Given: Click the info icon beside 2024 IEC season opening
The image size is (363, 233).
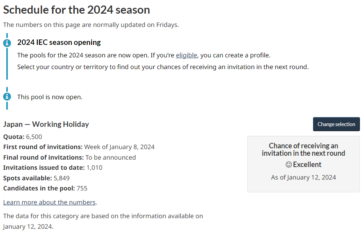Looking at the screenshot, I should click(x=7, y=43).
